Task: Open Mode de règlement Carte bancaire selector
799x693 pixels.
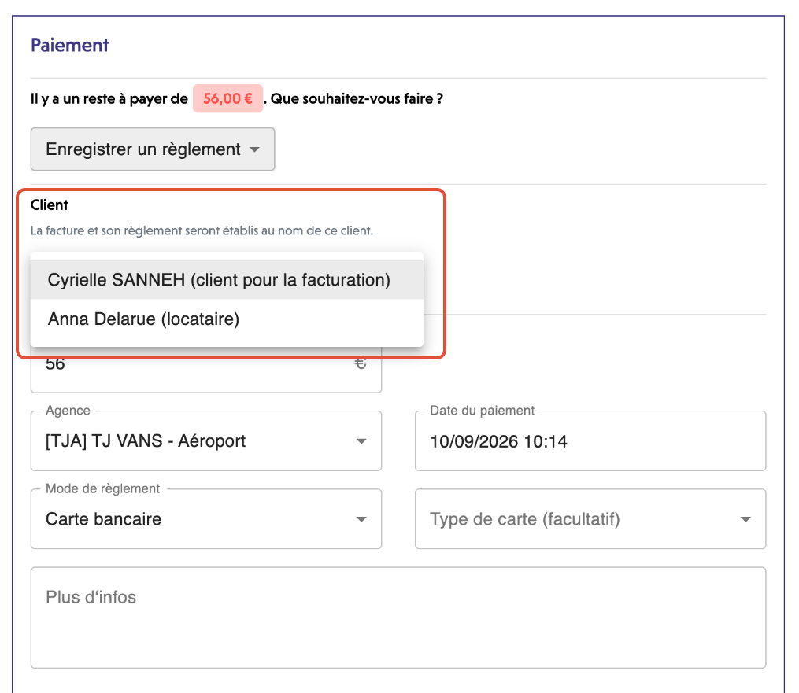Action: tap(206, 519)
